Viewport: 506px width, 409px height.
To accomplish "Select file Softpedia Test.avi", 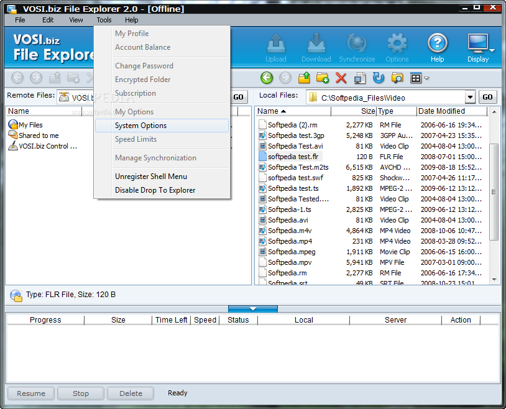I will [x=295, y=146].
